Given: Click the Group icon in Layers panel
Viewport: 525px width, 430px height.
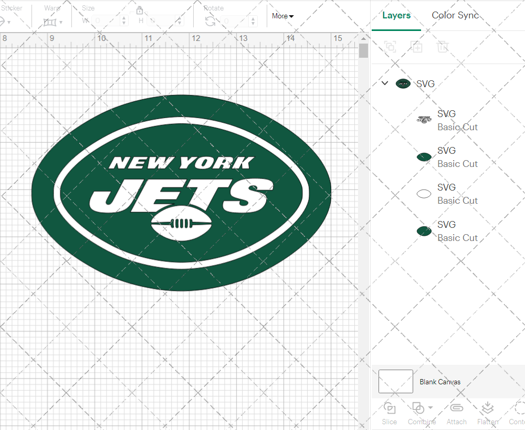Looking at the screenshot, I should click(390, 47).
